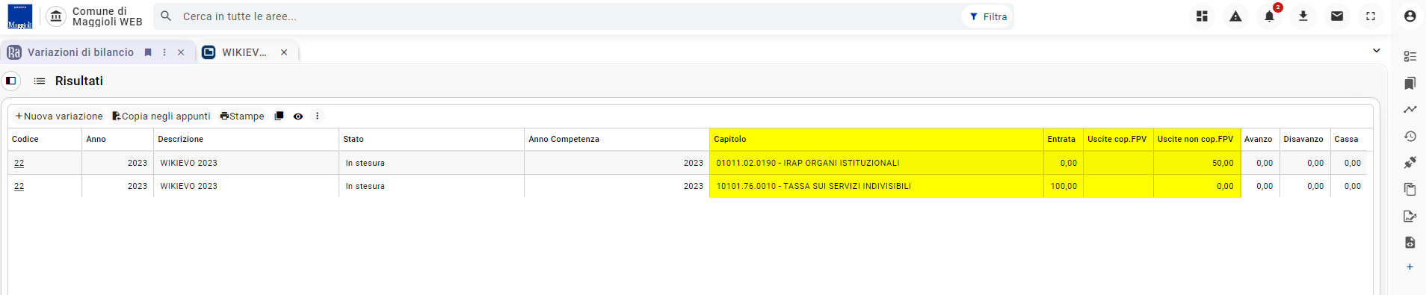Image resolution: width=1426 pixels, height=295 pixels.
Task: Toggle the side panel collapse button
Action: tap(11, 81)
